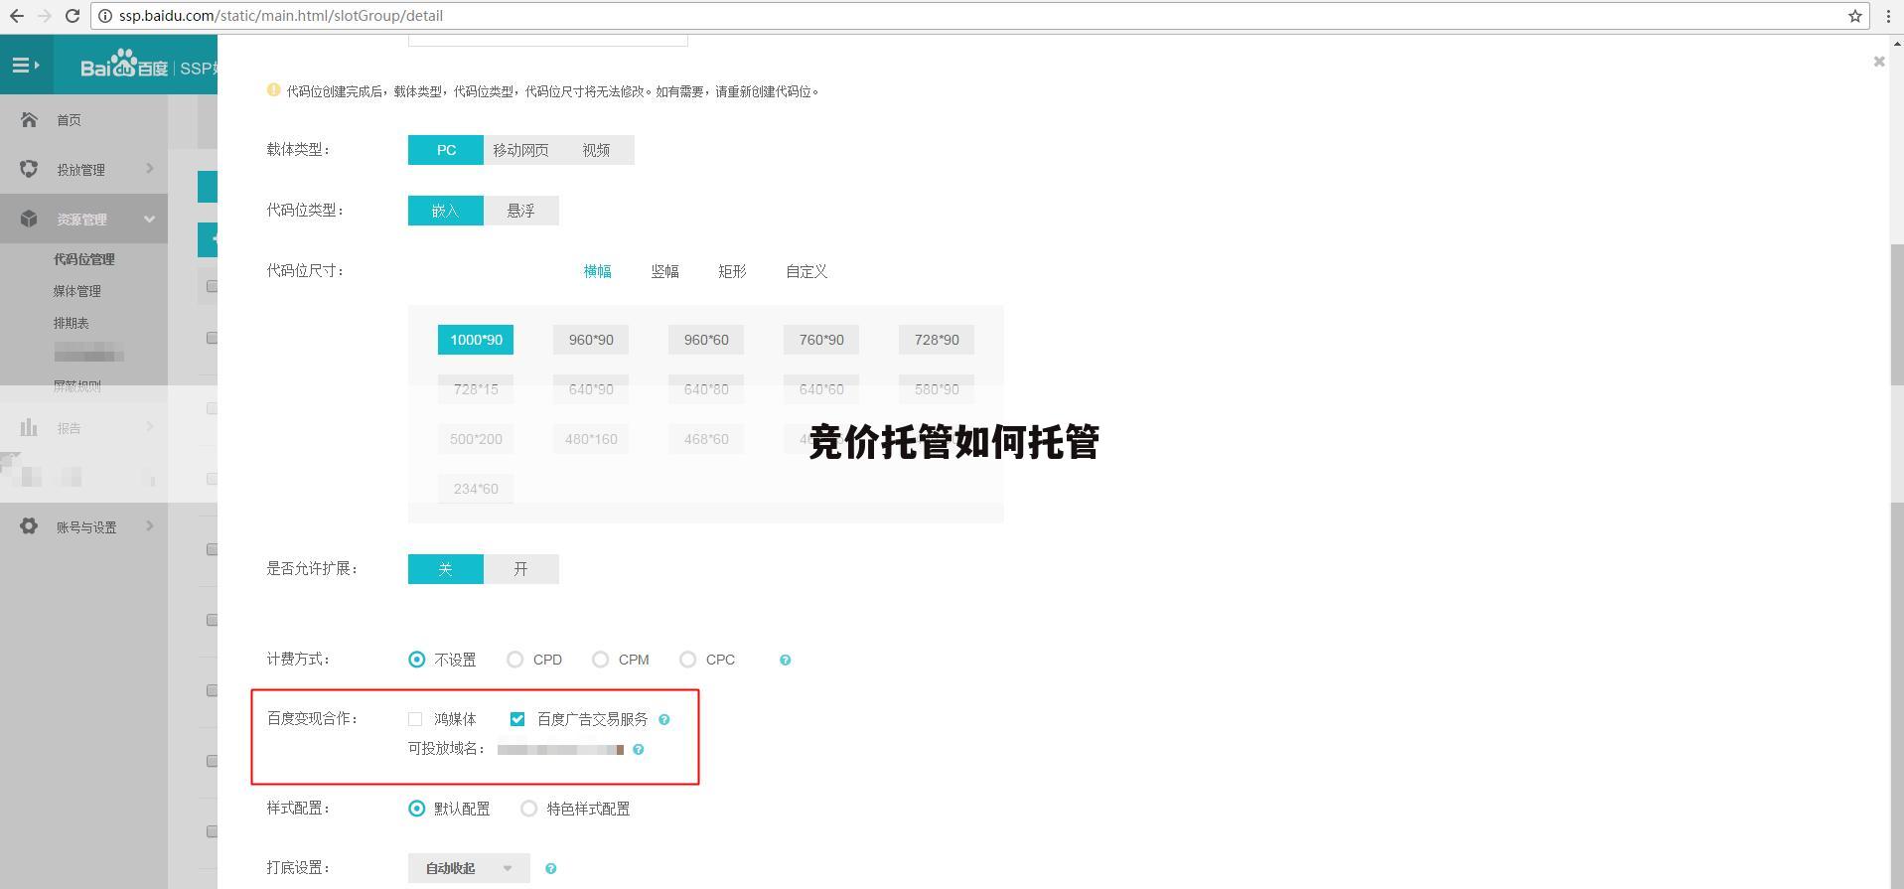This screenshot has width=1904, height=889.
Task: Go forward using browser forward arrow
Action: tap(45, 16)
